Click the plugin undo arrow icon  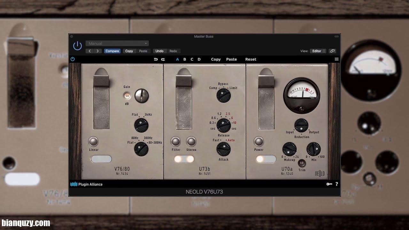(x=156, y=59)
